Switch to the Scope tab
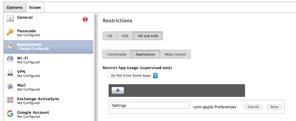Image resolution: width=296 pixels, height=121 pixels. (x=35, y=8)
